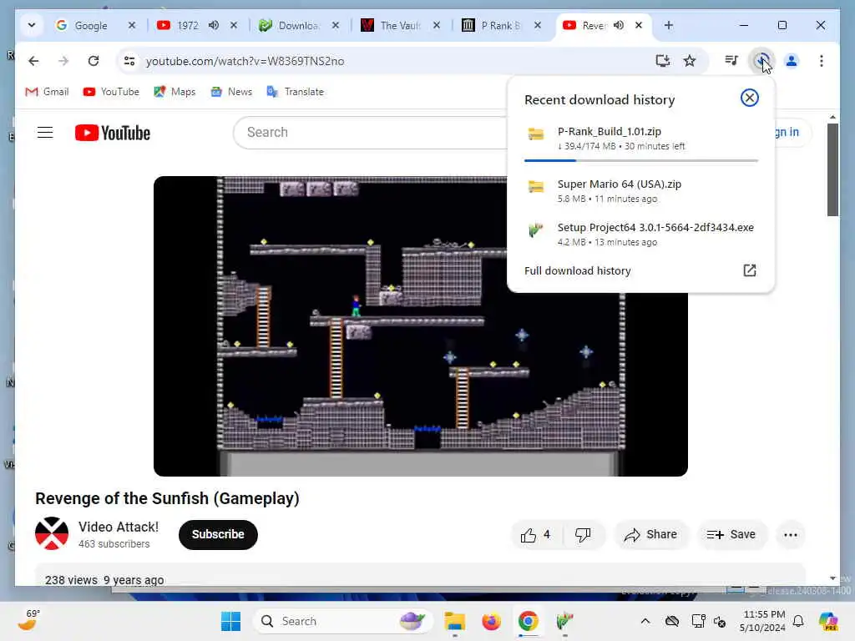855x641 pixels.
Task: Like the video with thumbs up
Action: [535, 535]
